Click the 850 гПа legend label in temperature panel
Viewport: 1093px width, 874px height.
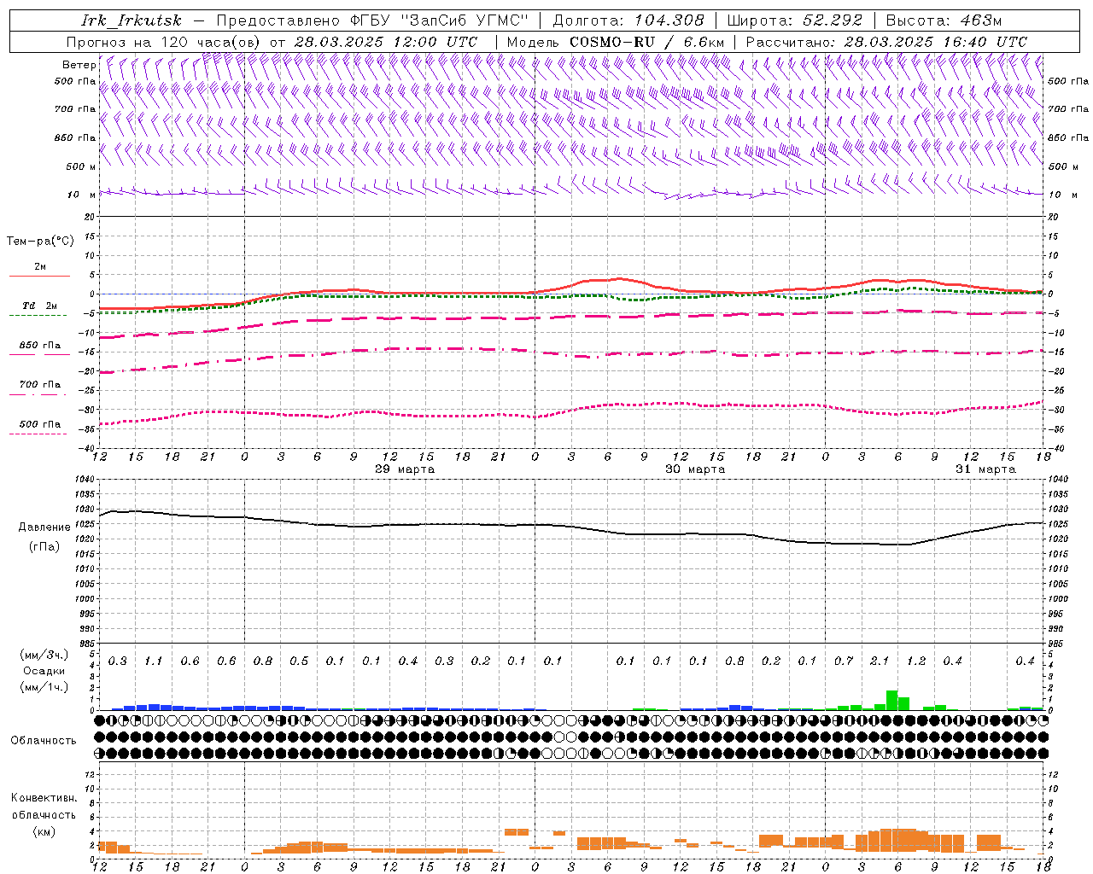point(40,346)
